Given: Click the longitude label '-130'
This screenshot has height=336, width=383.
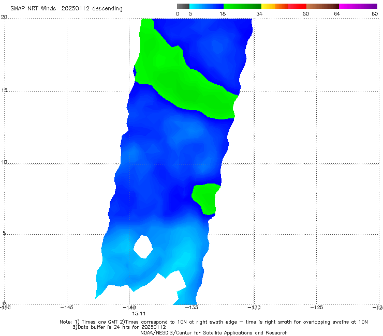Looking at the screenshot, I should (x=254, y=308).
